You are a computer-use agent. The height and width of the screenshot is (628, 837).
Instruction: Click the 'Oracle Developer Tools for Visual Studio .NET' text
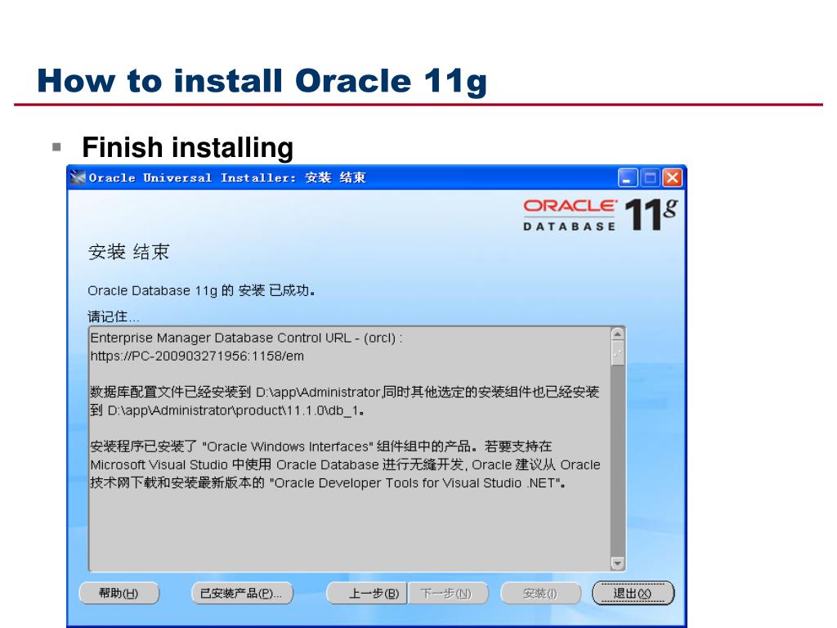[414, 483]
